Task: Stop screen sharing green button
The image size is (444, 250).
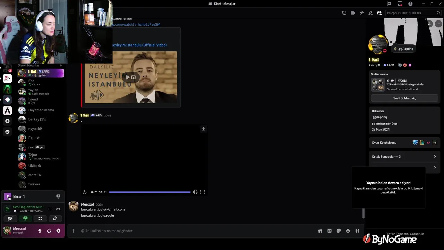Action: pyautogui.click(x=25, y=218)
